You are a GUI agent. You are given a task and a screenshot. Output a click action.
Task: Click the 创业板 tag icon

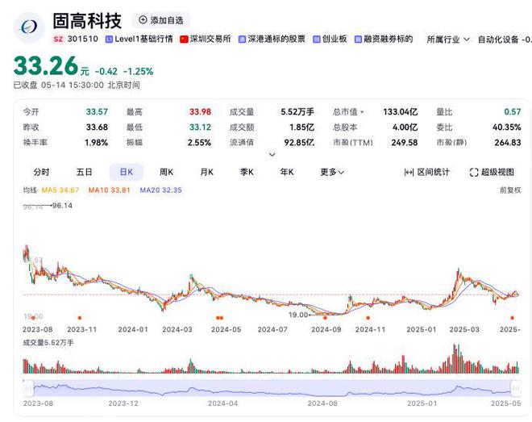(317, 40)
